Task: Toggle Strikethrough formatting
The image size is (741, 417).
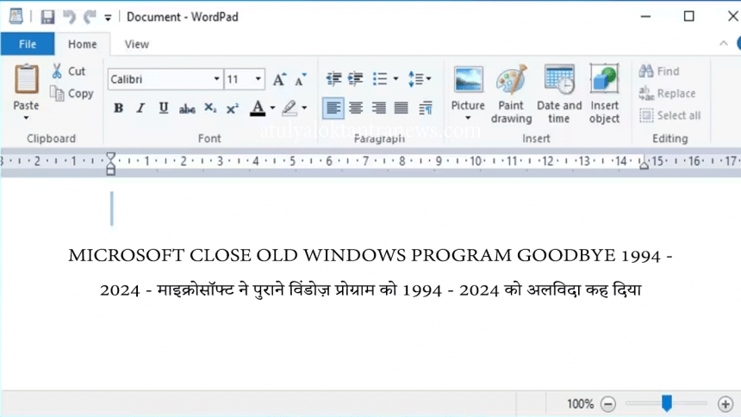Action: 187,109
